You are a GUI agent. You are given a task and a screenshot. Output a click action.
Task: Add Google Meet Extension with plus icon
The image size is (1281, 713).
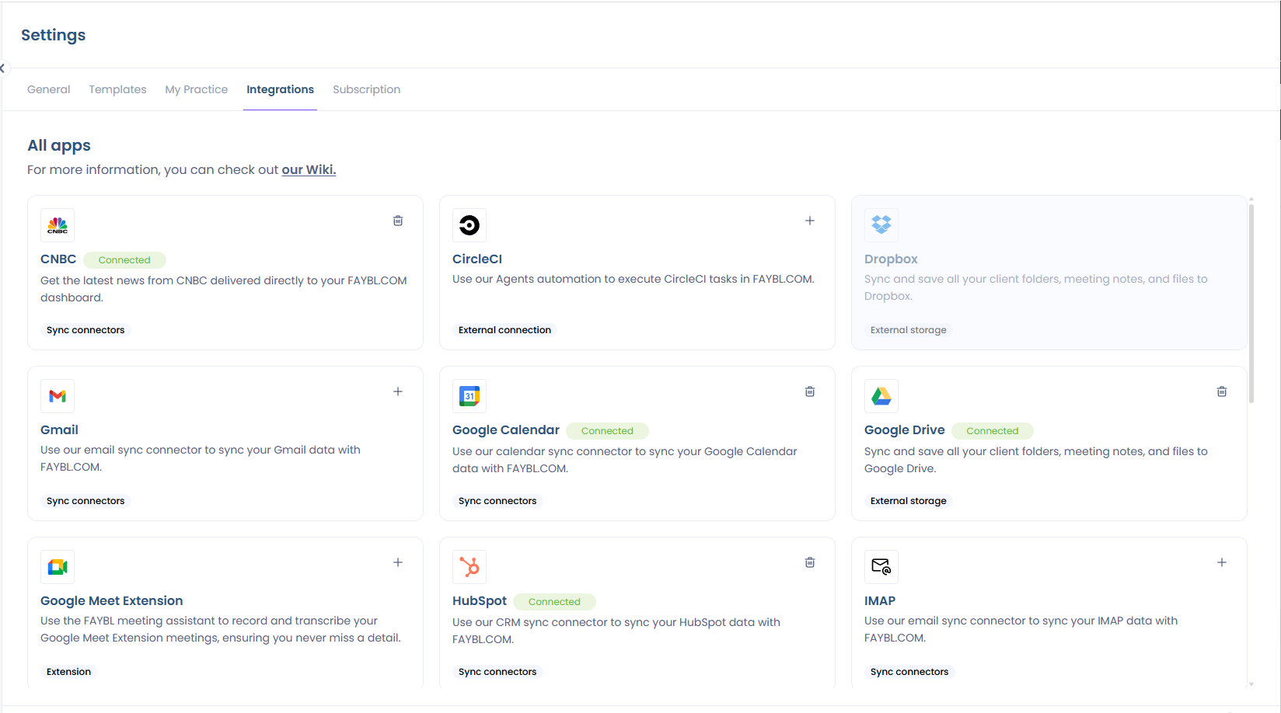pos(398,562)
